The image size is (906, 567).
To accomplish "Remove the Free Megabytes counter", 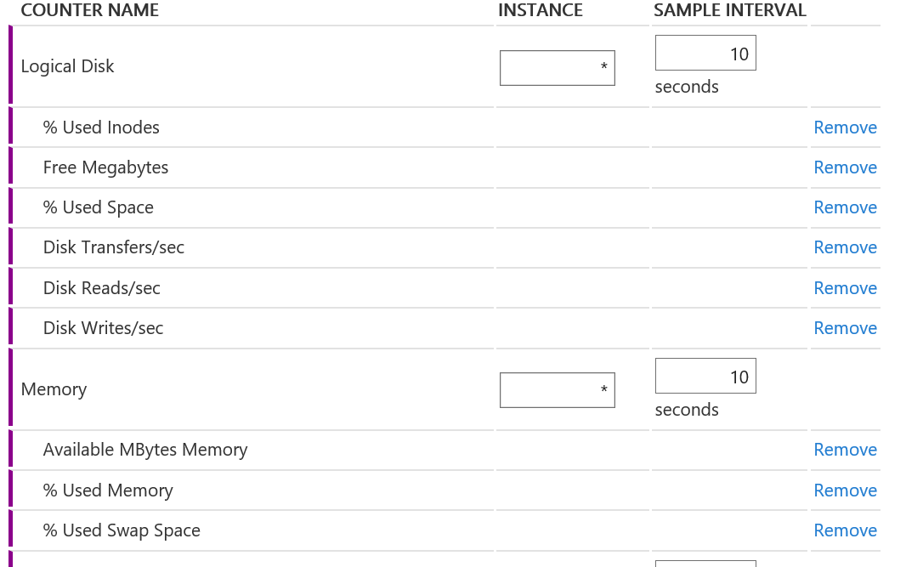I will pyautogui.click(x=845, y=167).
